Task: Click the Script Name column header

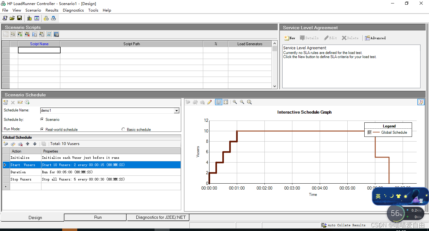Action: coord(39,44)
